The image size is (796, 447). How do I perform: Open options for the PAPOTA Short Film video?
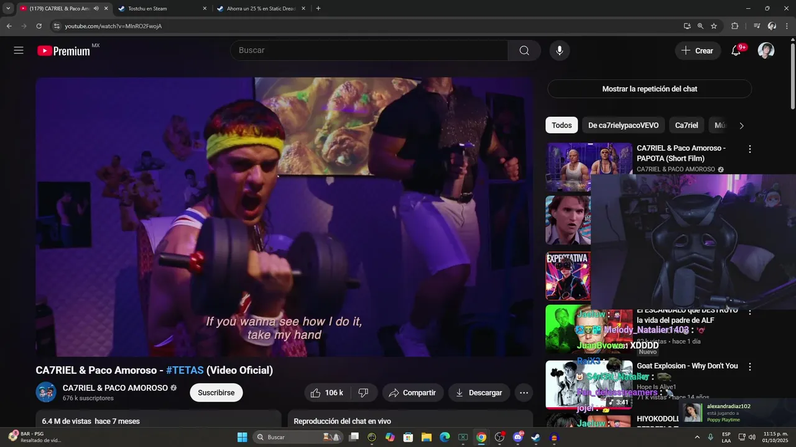[749, 149]
